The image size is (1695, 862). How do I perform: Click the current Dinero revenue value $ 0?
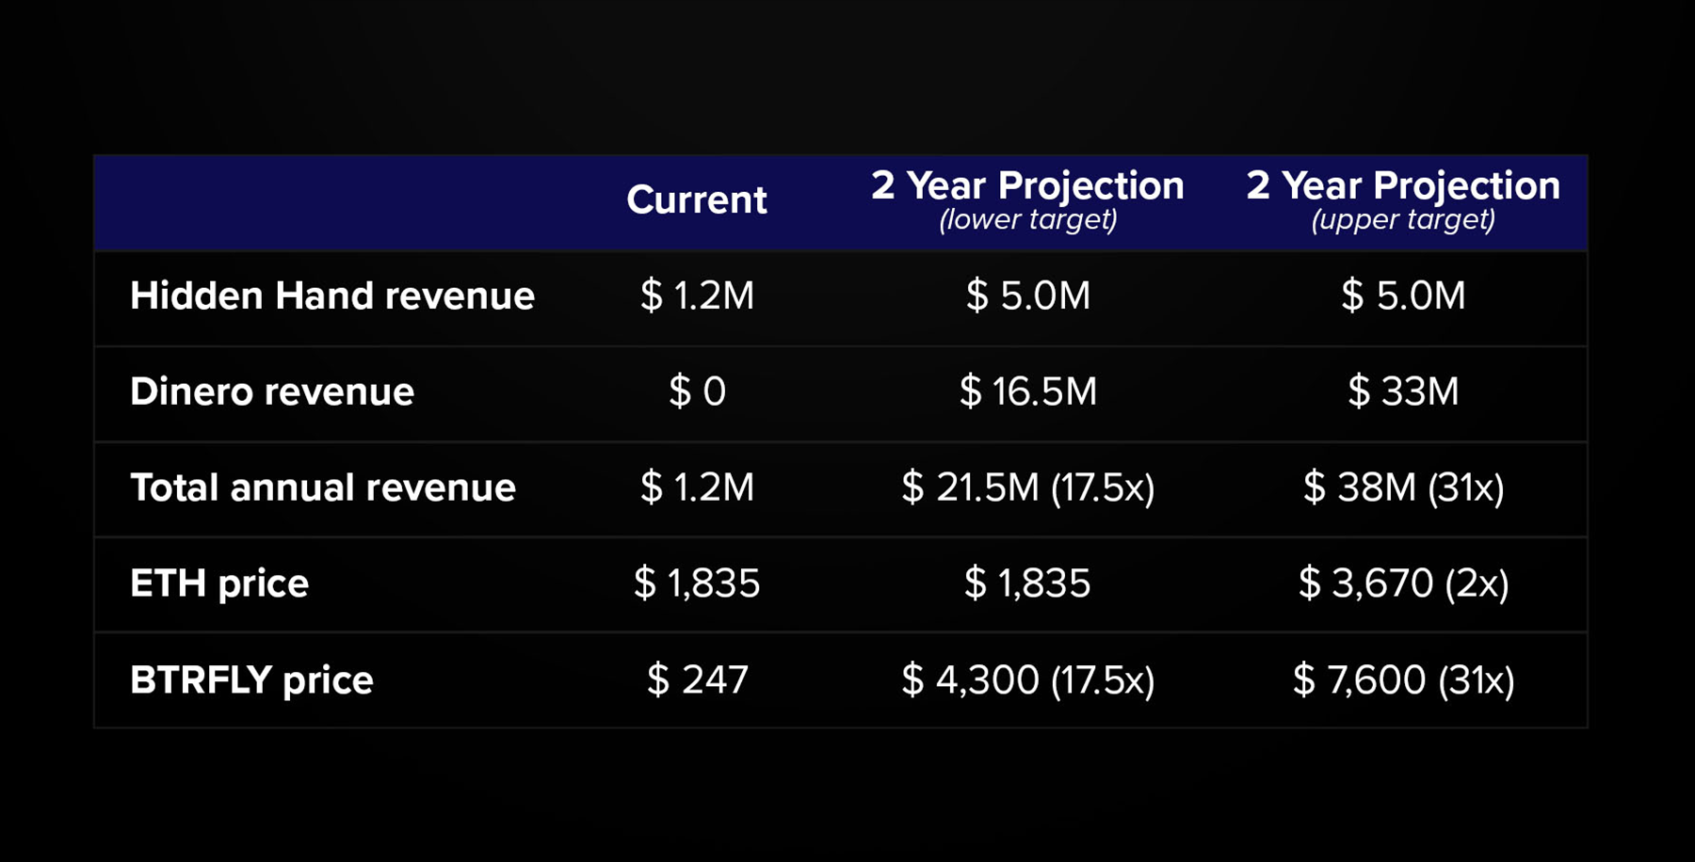[697, 392]
